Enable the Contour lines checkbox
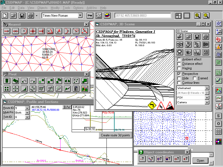This screenshot has width=223, height=167. 179,83
